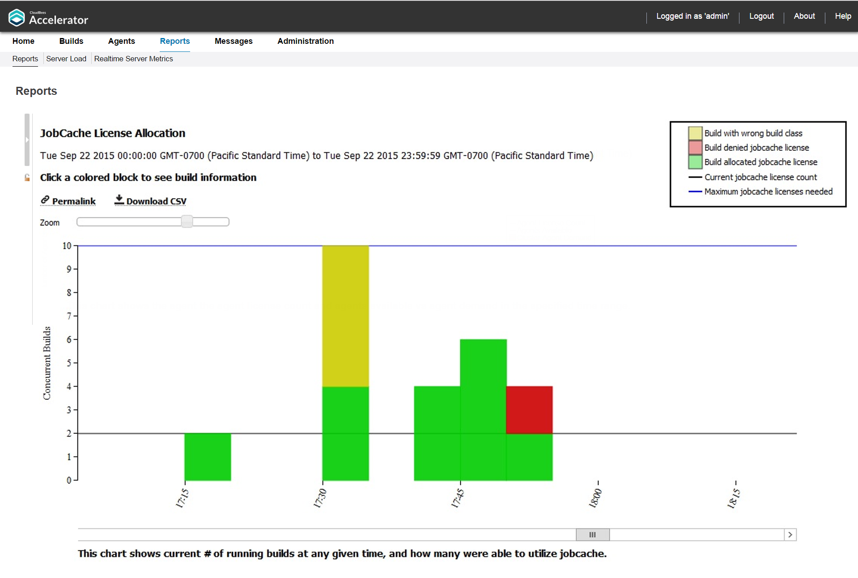Screen dimensions: 858x578
Task: Click the green block beneath the red block
Action: [529, 457]
